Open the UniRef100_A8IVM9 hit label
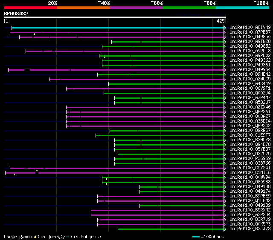The height and width of the screenshot is (240, 273). click(250, 27)
